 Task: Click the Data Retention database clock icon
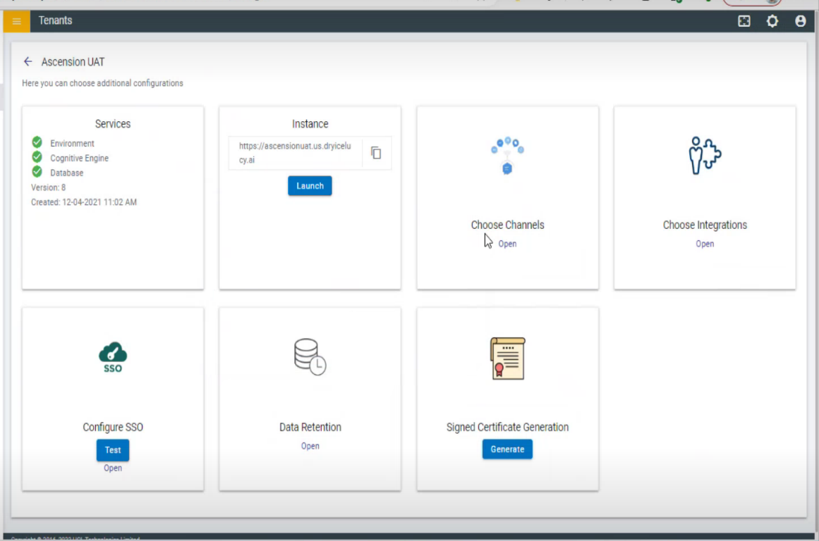tap(310, 357)
